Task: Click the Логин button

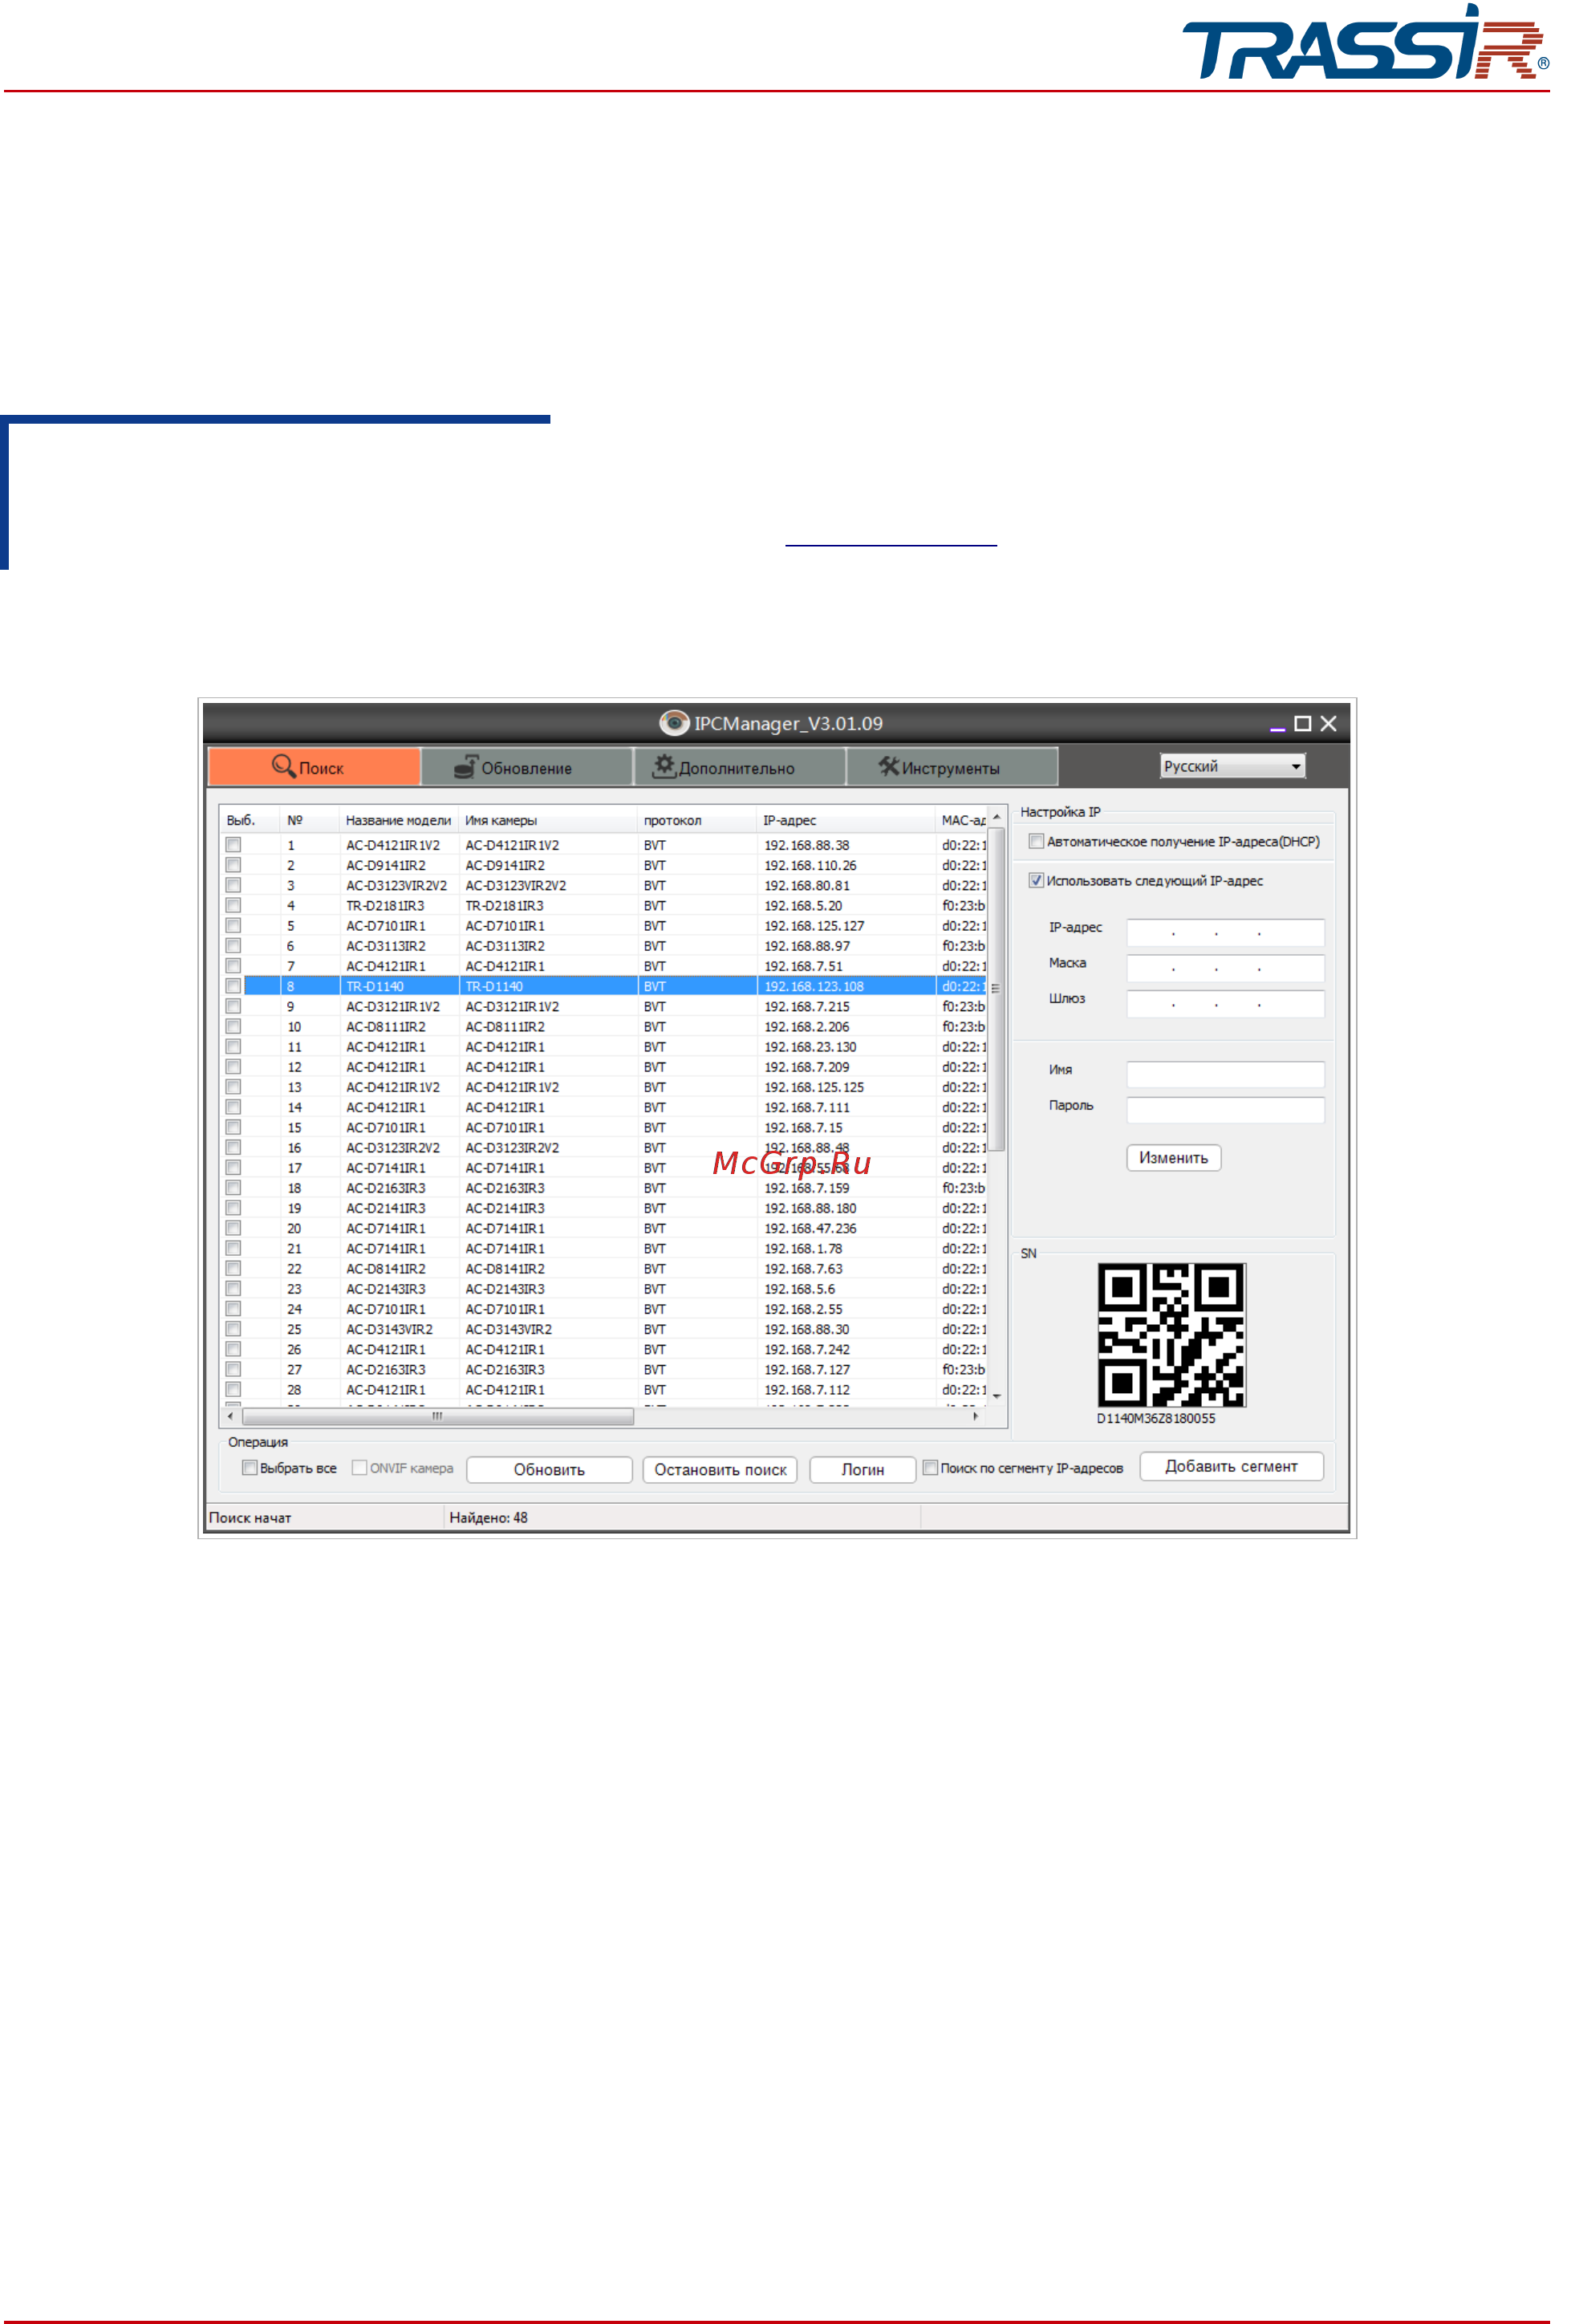Action: 862,1469
